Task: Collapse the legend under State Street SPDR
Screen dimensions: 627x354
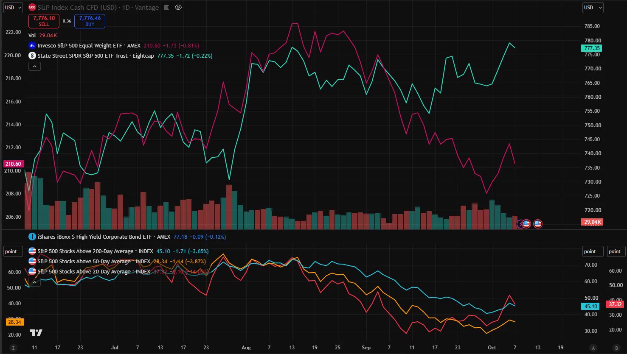Action: (x=34, y=66)
